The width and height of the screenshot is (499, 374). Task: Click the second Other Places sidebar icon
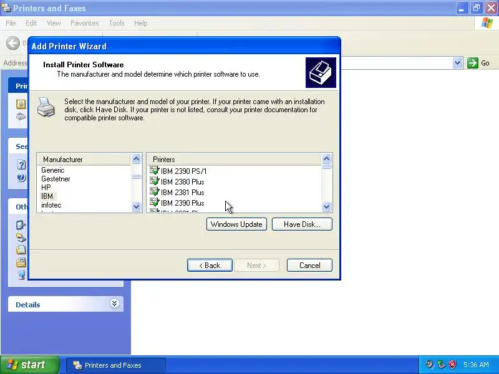coord(21,237)
